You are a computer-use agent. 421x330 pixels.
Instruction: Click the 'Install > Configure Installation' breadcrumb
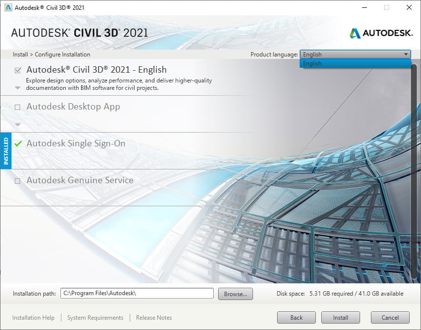click(51, 54)
